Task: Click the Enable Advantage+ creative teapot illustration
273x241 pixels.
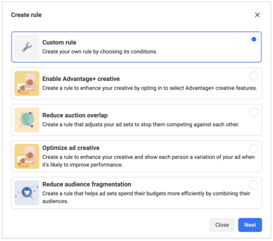Action: pos(27,83)
